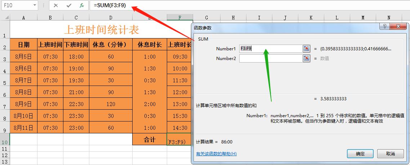Select column B header
410x165 pixels.
pos(50,18)
